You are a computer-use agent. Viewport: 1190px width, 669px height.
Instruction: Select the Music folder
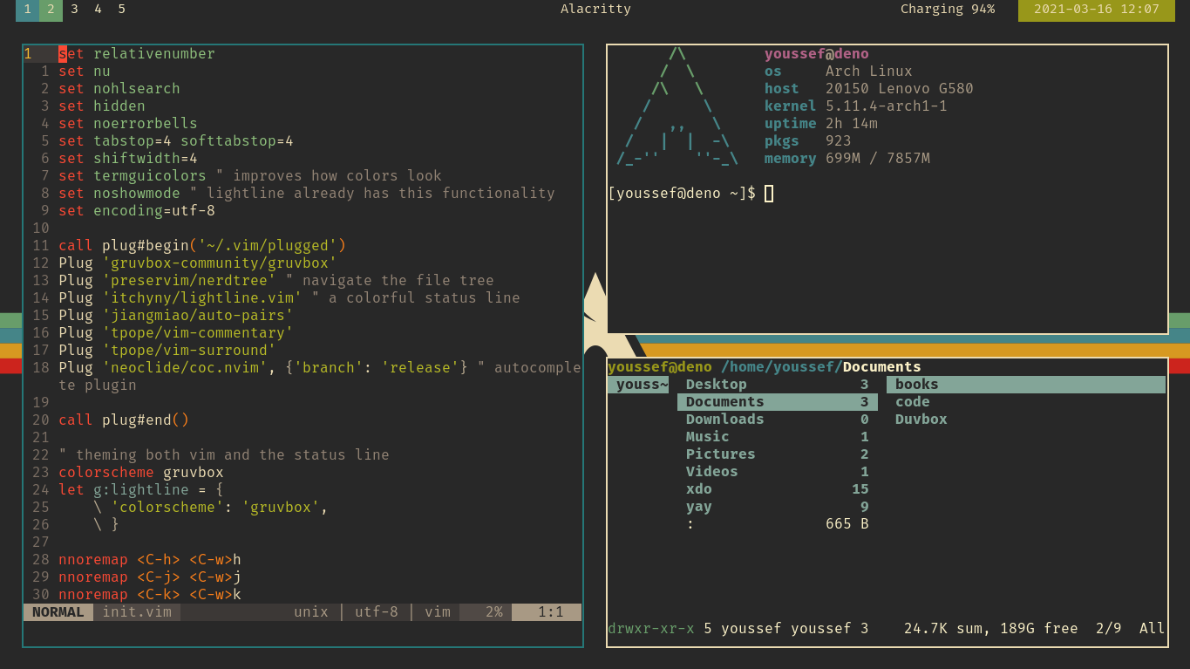pos(706,436)
